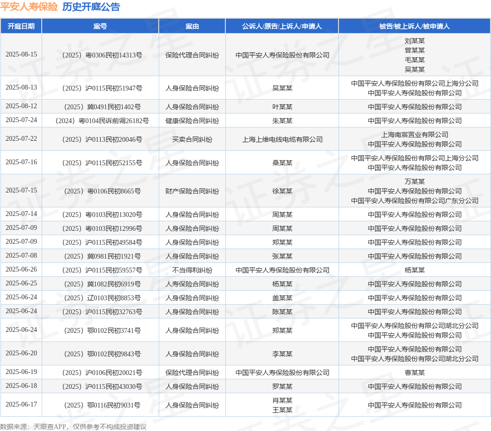The width and height of the screenshot is (491, 431).
Task: Click the 案号 column header
Action: [100, 26]
